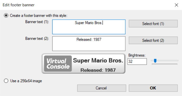The width and height of the screenshot is (182, 96).
Task: Confirm the banner with OK
Action: [x=153, y=88]
